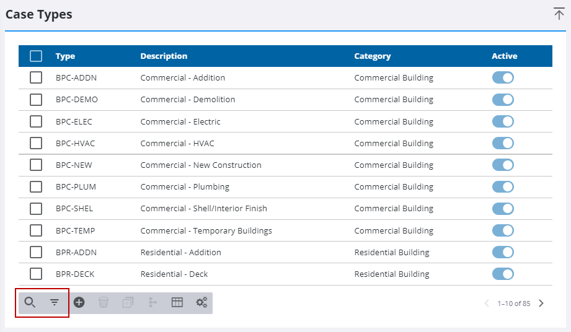
Task: Check the box for the BPC-DEMO row
Action: [36, 100]
